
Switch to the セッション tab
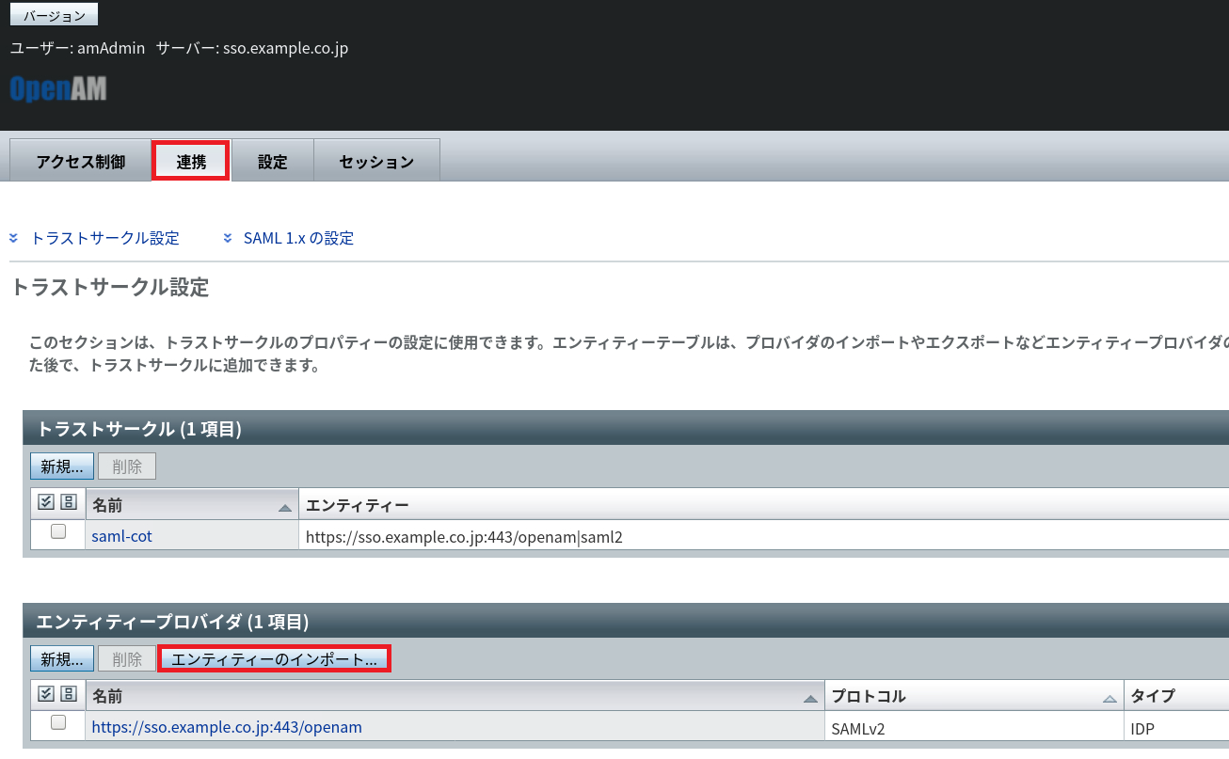pos(376,161)
